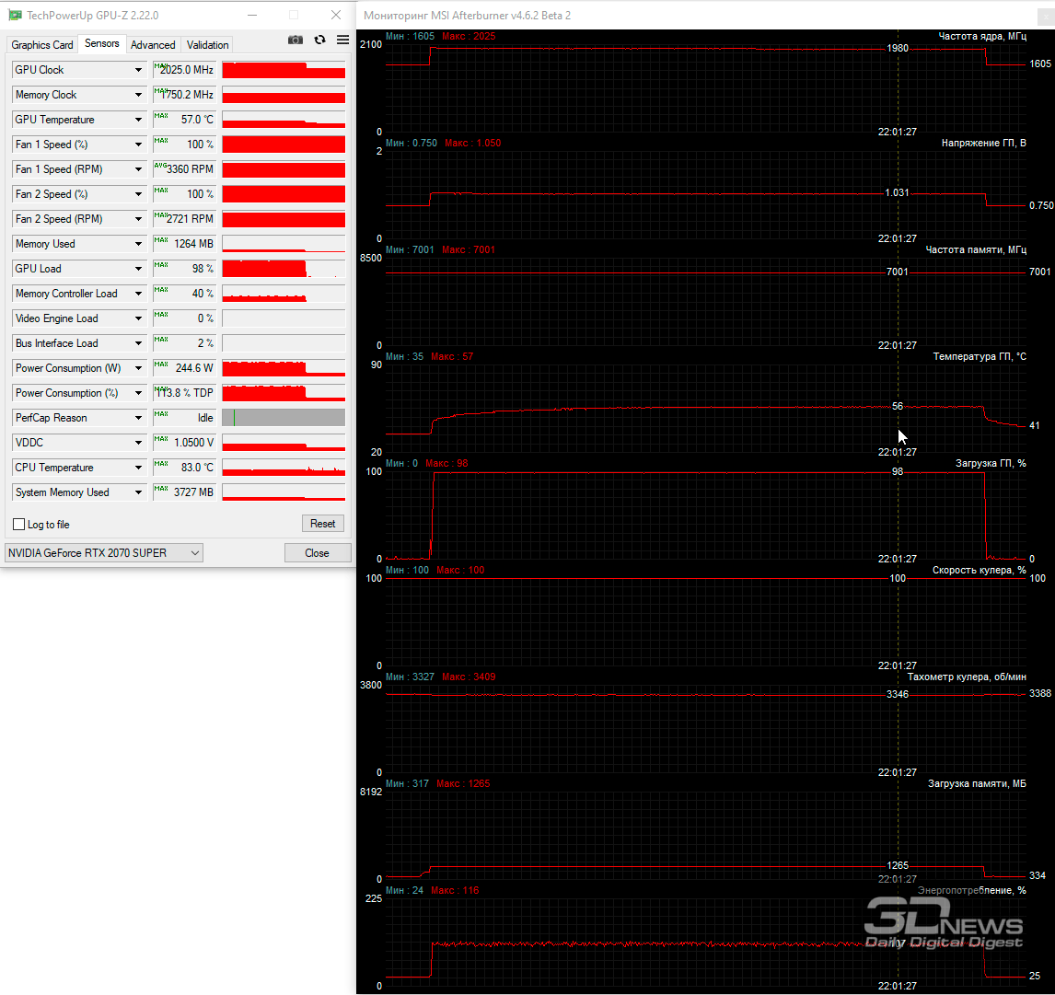Open the GPU-Z hamburger menu
Screen dimensions: 1055x995
coord(342,40)
